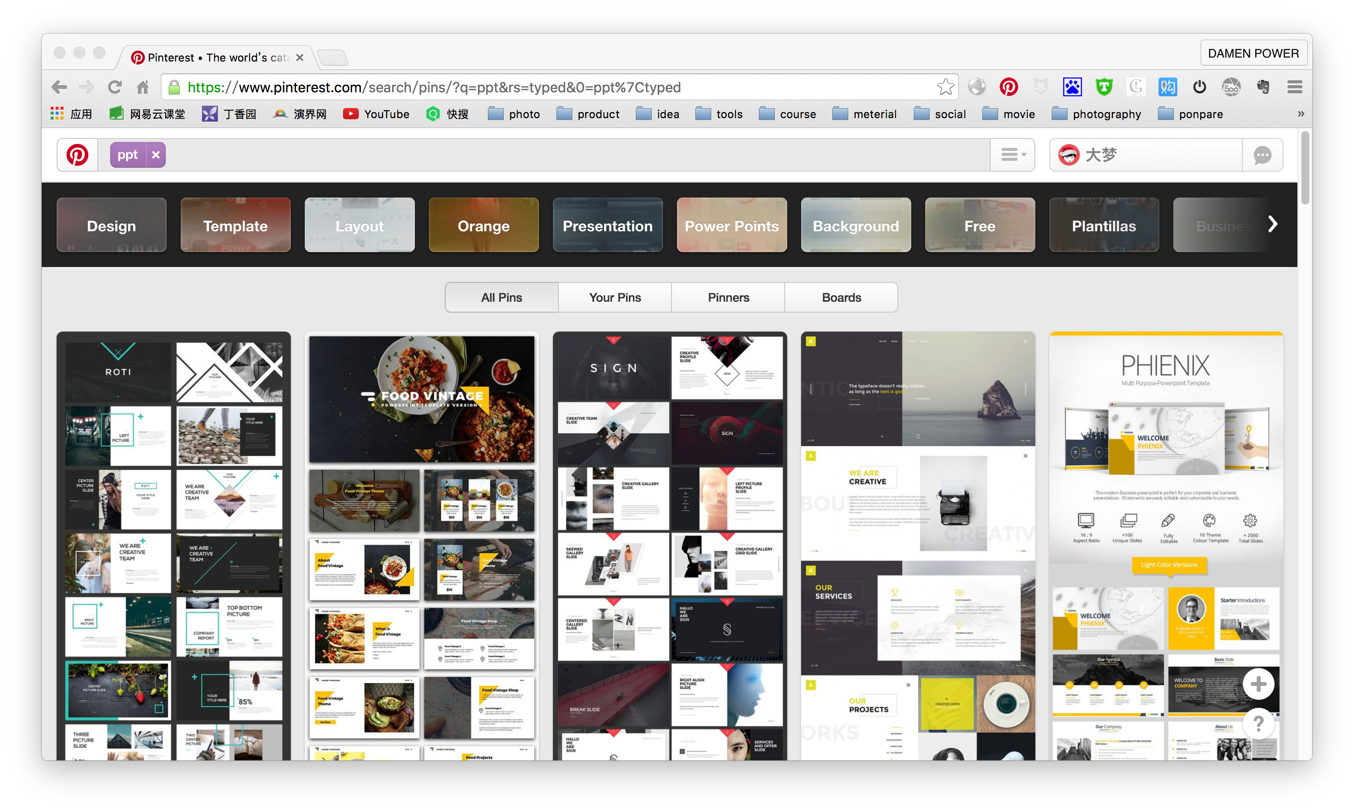Click the blue translate extension icon
The image size is (1354, 810).
point(1167,87)
